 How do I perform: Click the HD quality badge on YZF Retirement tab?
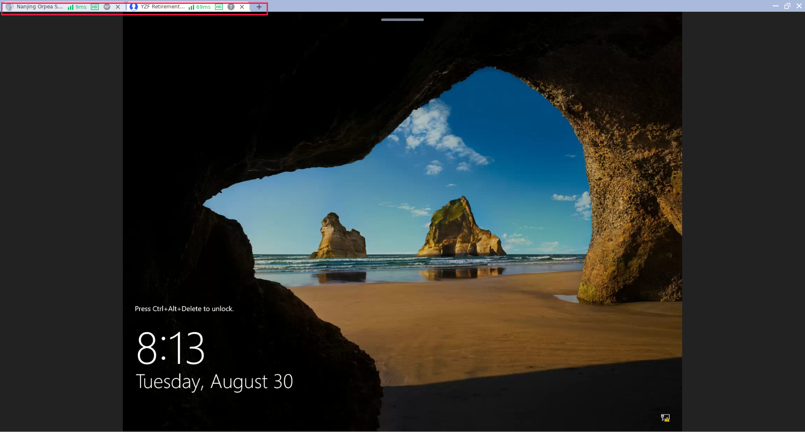(x=218, y=7)
